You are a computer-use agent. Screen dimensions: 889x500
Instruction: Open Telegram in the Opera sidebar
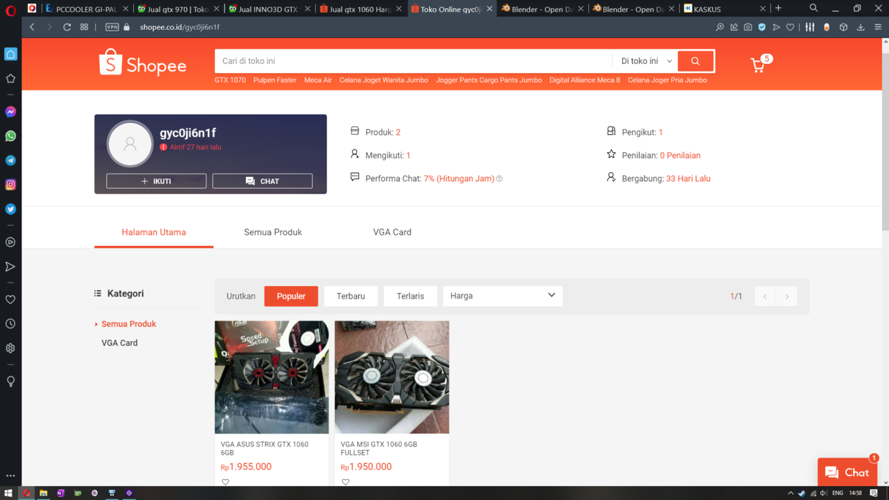pyautogui.click(x=10, y=160)
